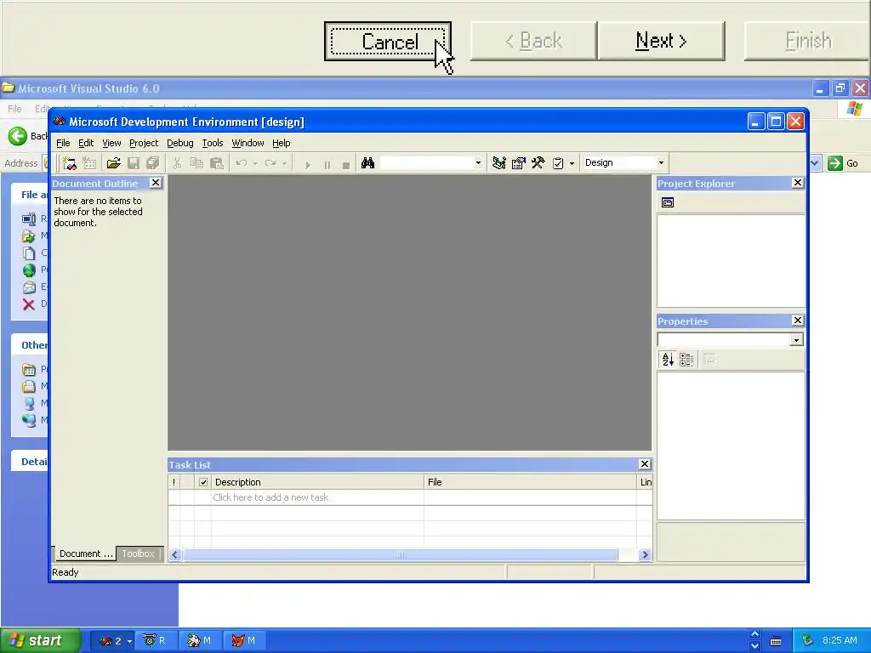Expand the grouped taskbar button dropdown arrow
The image size is (871, 653).
[129, 641]
